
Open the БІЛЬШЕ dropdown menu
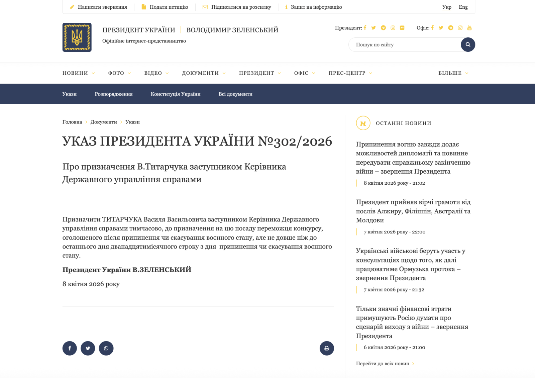pos(453,73)
